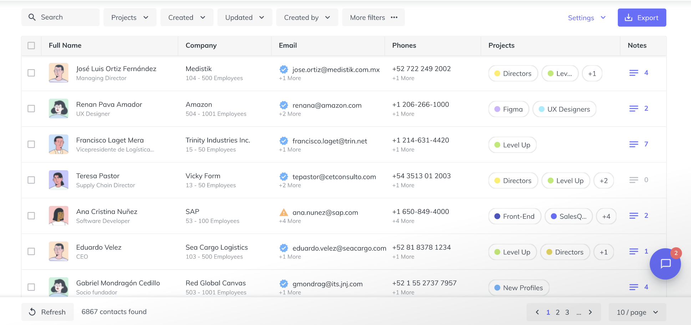691x325 pixels.
Task: Click the previous page left arrow
Action: [x=537, y=312]
